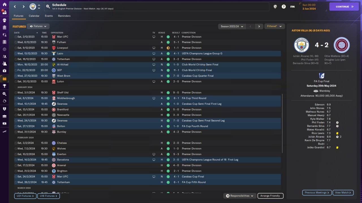Click the Continue button
The width and height of the screenshot is (362, 203).
(x=344, y=6)
